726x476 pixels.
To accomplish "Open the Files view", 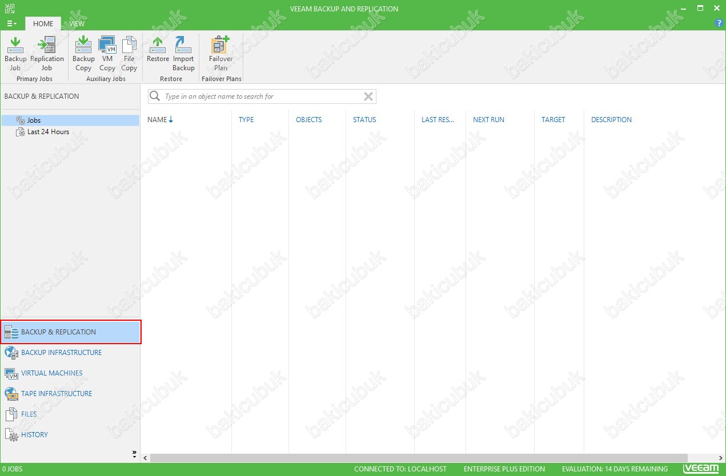I will pos(71,414).
